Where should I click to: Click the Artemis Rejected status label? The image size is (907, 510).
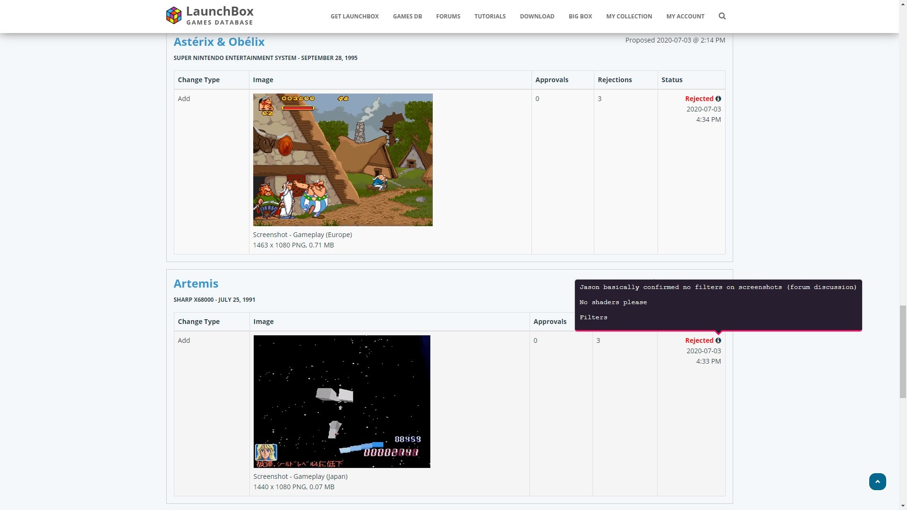pyautogui.click(x=699, y=340)
